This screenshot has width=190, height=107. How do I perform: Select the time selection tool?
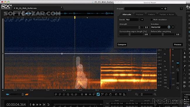coord(82,94)
